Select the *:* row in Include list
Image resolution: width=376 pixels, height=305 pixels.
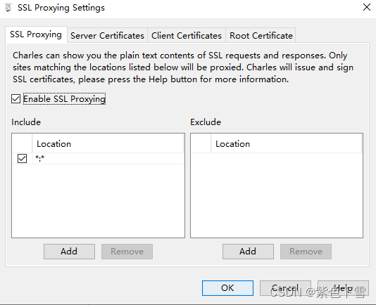pos(98,159)
